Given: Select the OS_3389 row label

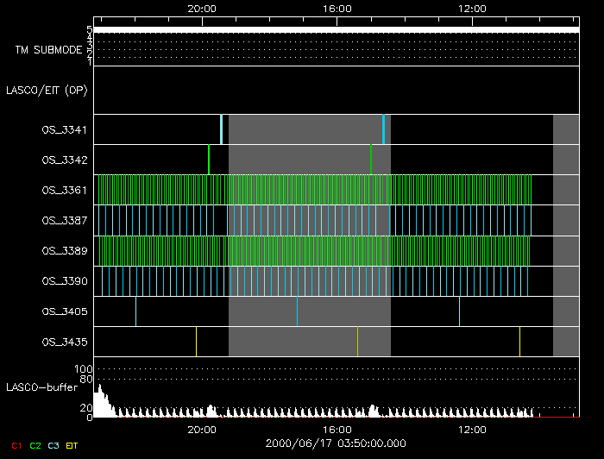Looking at the screenshot, I should click(64, 251).
